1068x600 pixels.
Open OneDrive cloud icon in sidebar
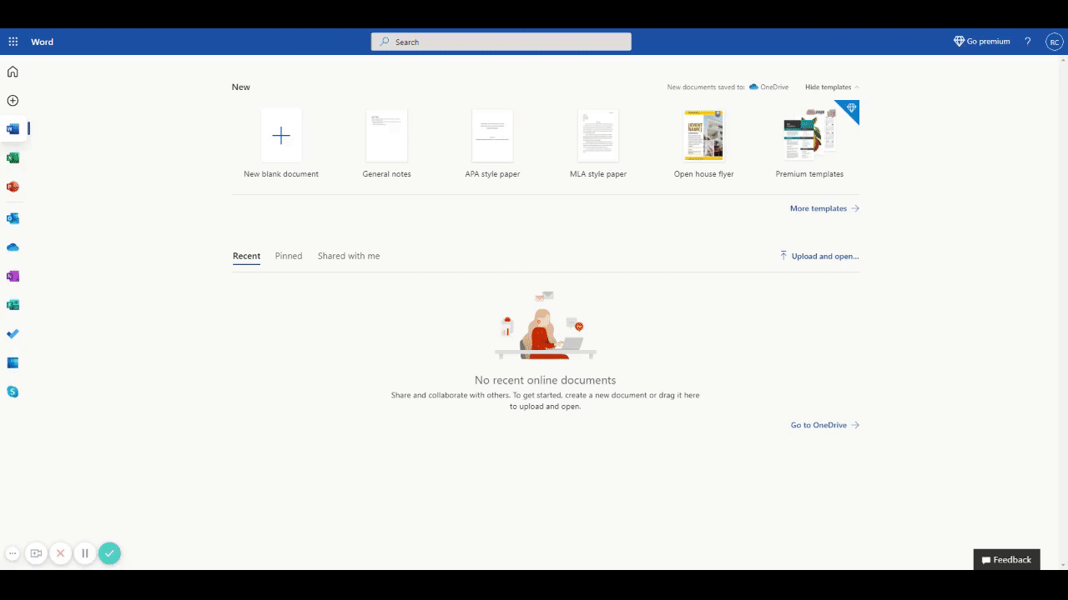click(13, 247)
